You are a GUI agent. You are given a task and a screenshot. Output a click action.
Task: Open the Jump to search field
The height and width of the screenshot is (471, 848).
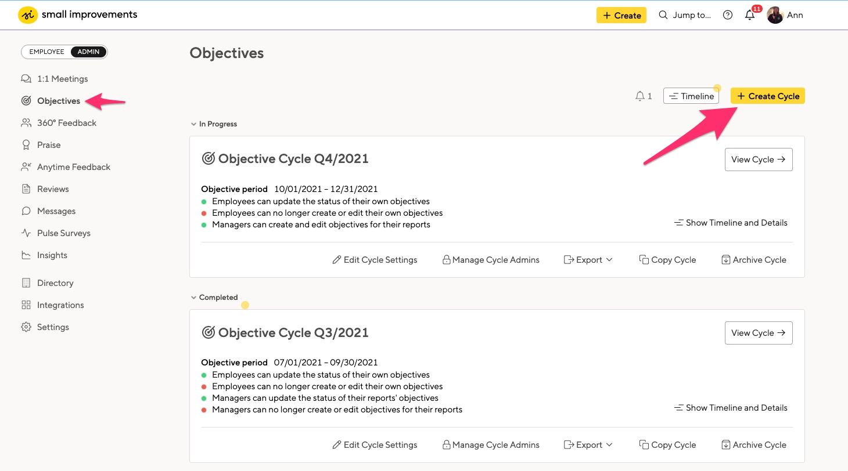coord(685,16)
